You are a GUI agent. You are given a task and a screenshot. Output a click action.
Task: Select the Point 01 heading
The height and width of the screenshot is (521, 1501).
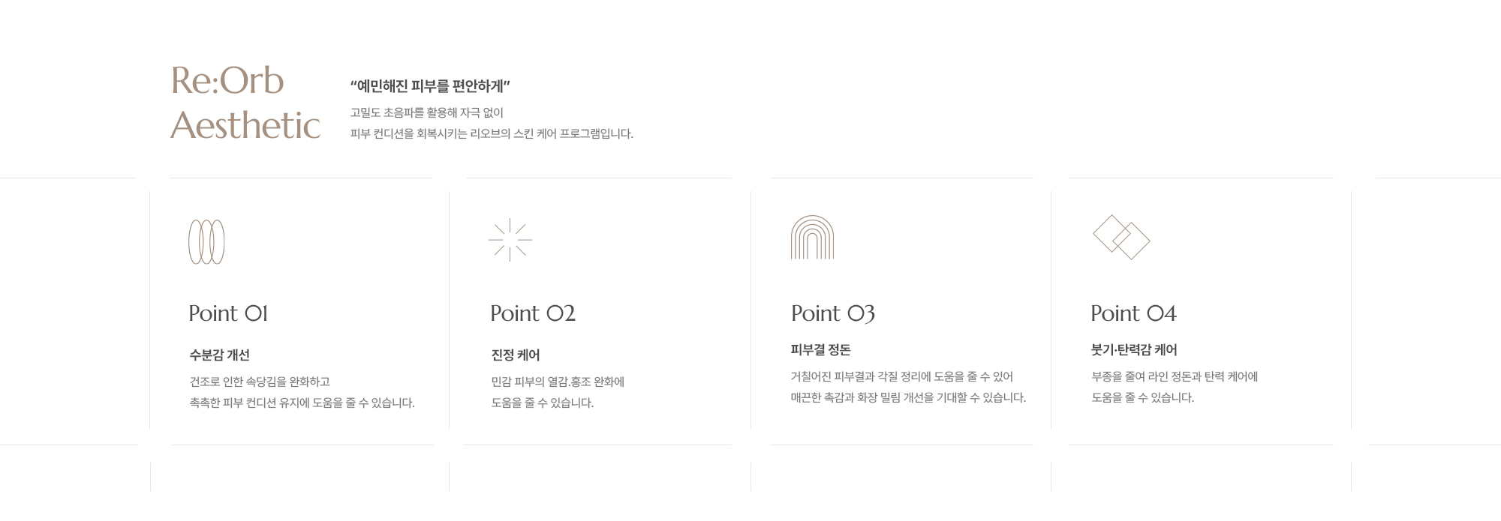[228, 313]
